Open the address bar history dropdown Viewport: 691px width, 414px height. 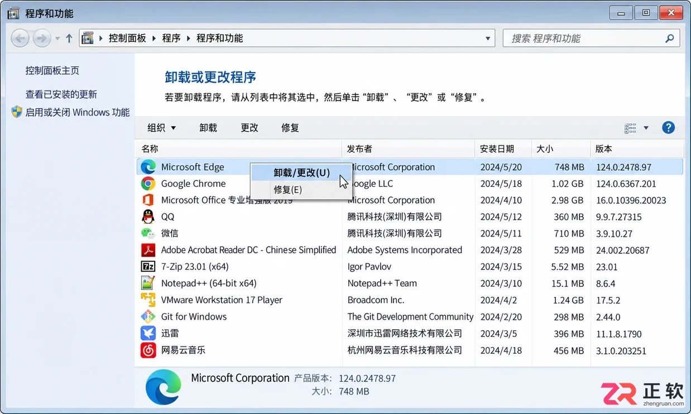pyautogui.click(x=488, y=38)
